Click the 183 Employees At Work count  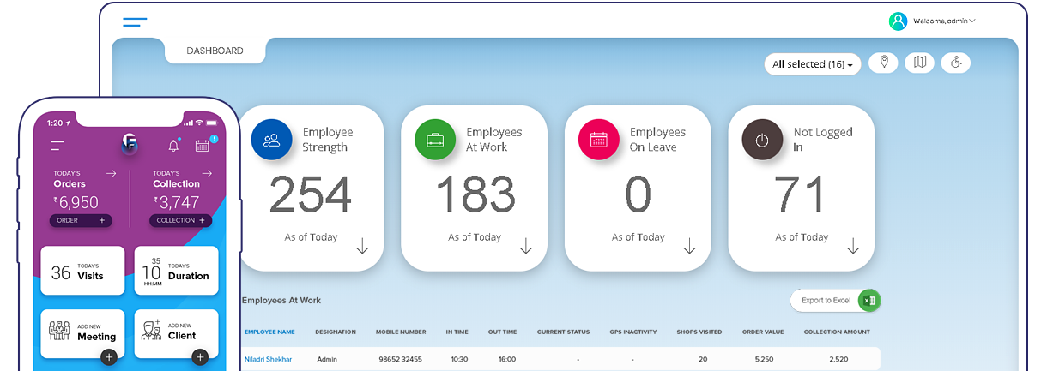point(475,194)
